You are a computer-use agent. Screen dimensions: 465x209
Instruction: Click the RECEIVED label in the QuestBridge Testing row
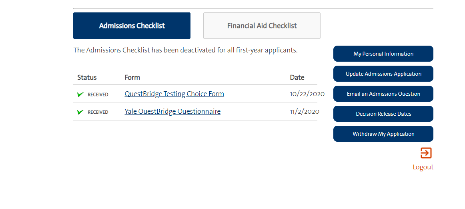click(98, 94)
